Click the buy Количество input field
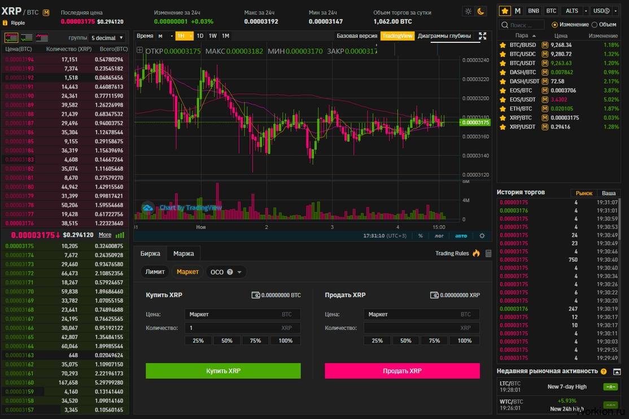Image resolution: width=629 pixels, height=419 pixels. 242,328
